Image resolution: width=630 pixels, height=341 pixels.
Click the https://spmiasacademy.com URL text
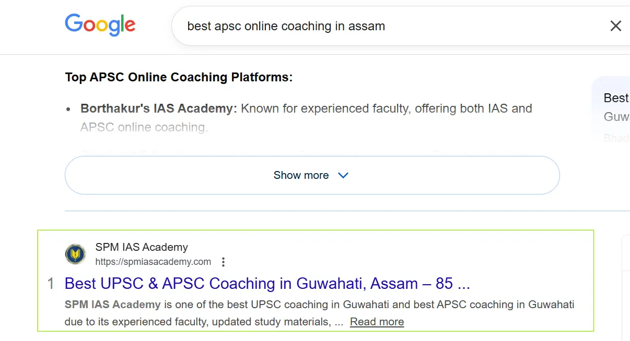click(x=153, y=262)
